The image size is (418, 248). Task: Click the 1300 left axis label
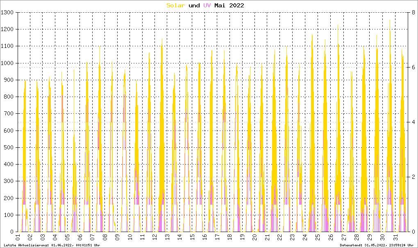[7, 12]
